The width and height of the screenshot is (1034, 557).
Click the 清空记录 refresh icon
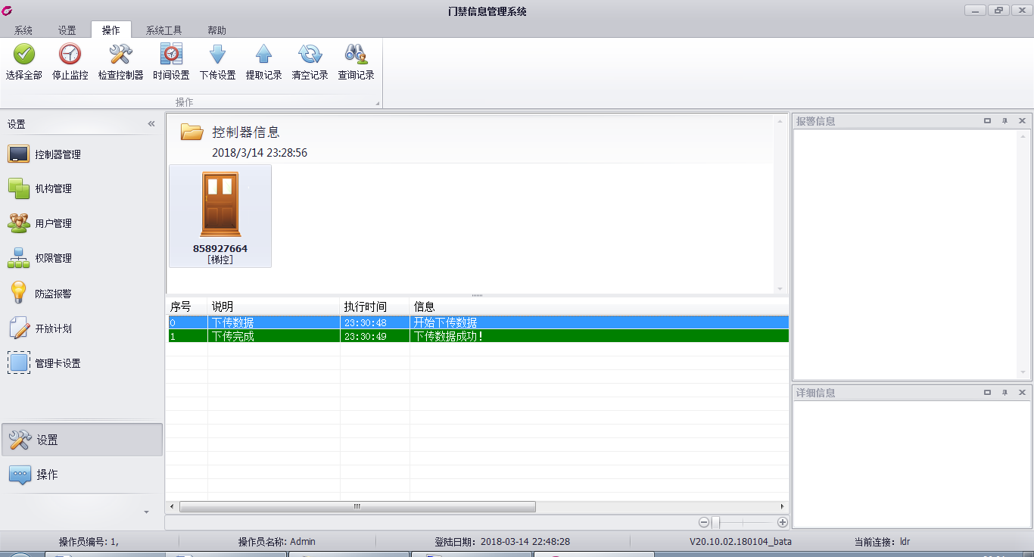pos(310,54)
